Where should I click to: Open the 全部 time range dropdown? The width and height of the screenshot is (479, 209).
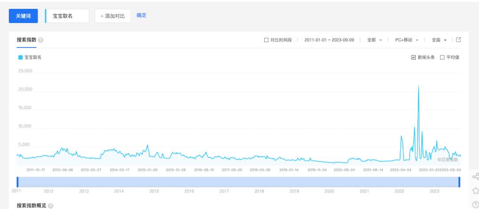coord(375,40)
